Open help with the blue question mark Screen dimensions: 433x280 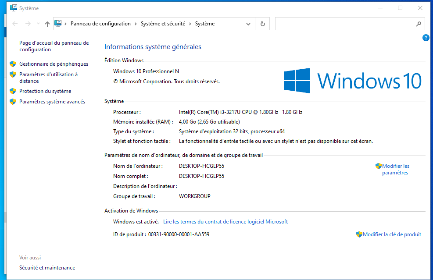click(x=426, y=38)
